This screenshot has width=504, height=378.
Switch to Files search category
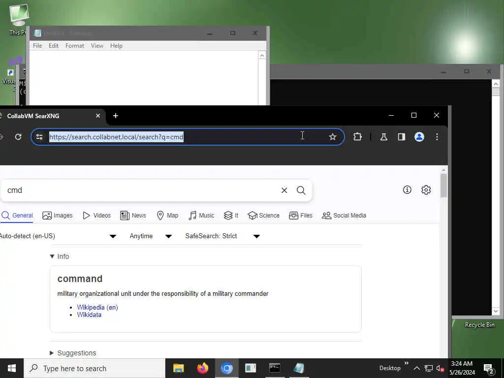tap(301, 216)
